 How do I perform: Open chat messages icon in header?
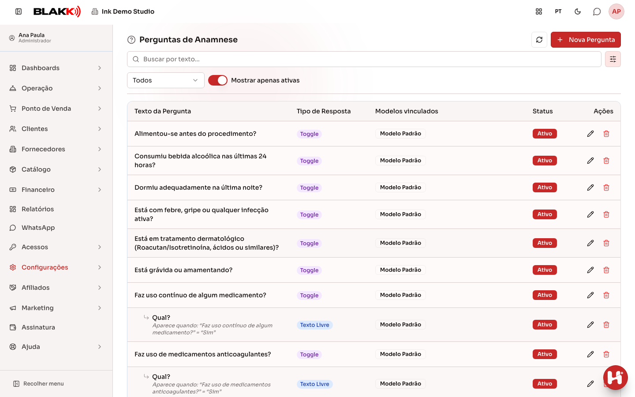pyautogui.click(x=597, y=11)
